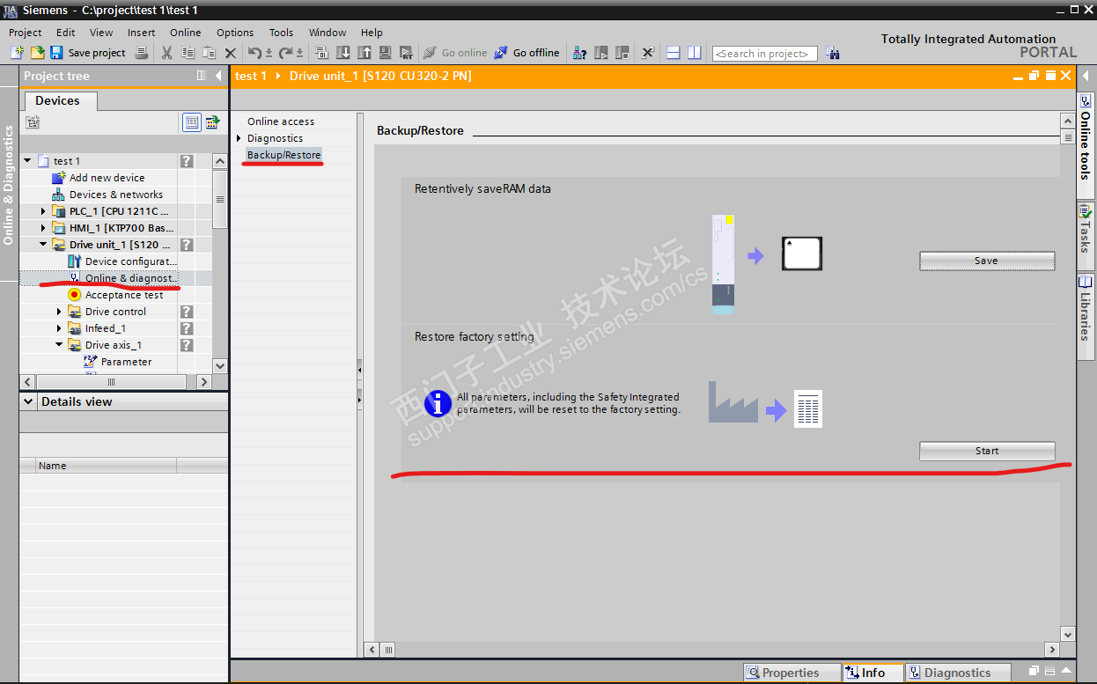Open the Info tab at bottom
1097x684 pixels.
pyautogui.click(x=872, y=673)
